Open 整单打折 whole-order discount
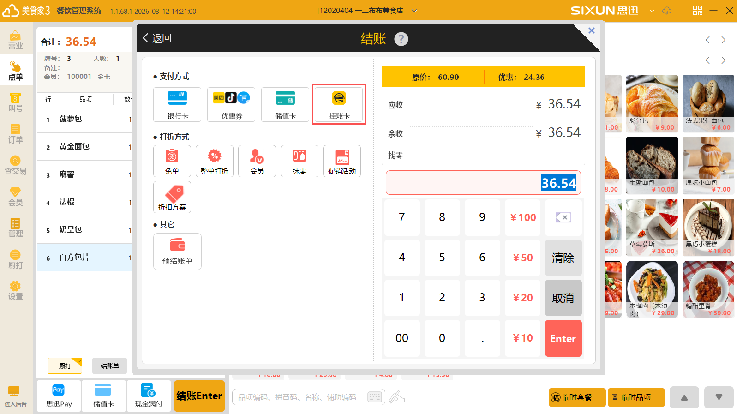The height and width of the screenshot is (414, 737). pyautogui.click(x=215, y=161)
